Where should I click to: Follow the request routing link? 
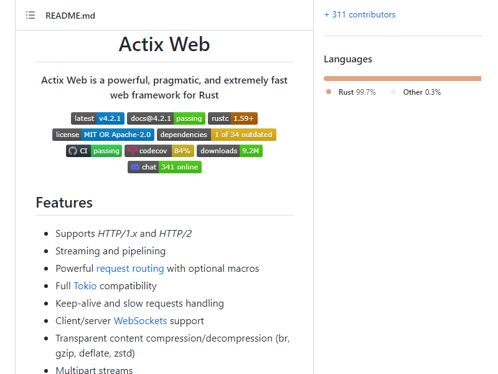coord(130,269)
